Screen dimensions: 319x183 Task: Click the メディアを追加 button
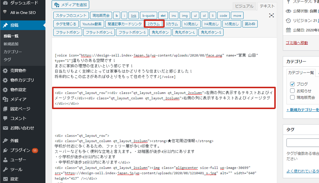[71, 5]
